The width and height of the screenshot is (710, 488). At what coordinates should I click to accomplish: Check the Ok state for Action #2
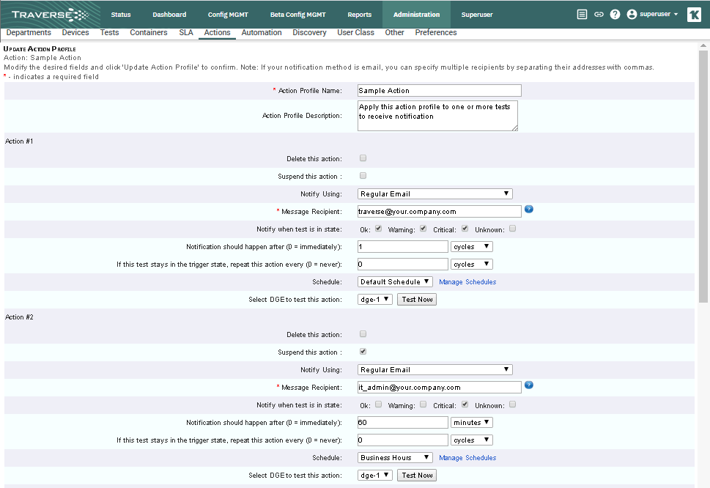[379, 404]
